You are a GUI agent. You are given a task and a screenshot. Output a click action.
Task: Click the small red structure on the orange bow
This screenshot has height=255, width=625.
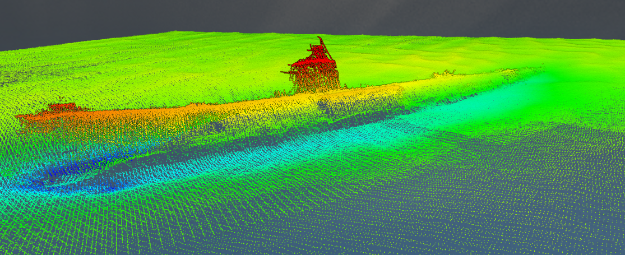point(62,106)
